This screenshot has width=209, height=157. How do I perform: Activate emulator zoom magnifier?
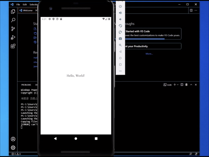[120, 45]
